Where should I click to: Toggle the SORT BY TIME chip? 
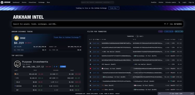pyautogui.click(x=179, y=32)
